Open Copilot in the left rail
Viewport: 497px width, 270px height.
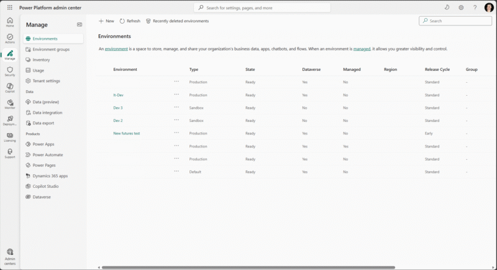(x=10, y=88)
